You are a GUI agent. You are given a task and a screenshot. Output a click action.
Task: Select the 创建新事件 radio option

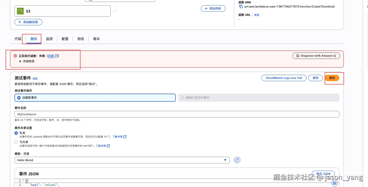coord(19,98)
